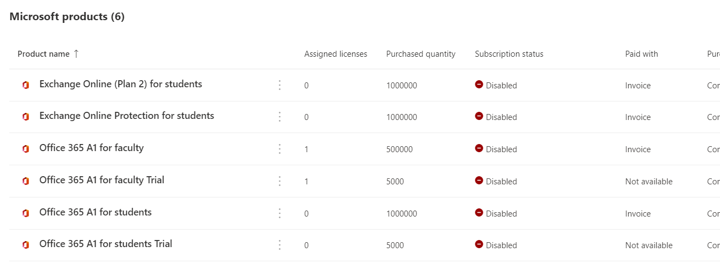Click Office icon beside Office 365 A1 for faculty
Viewport: 720px width, 264px height.
(x=25, y=149)
